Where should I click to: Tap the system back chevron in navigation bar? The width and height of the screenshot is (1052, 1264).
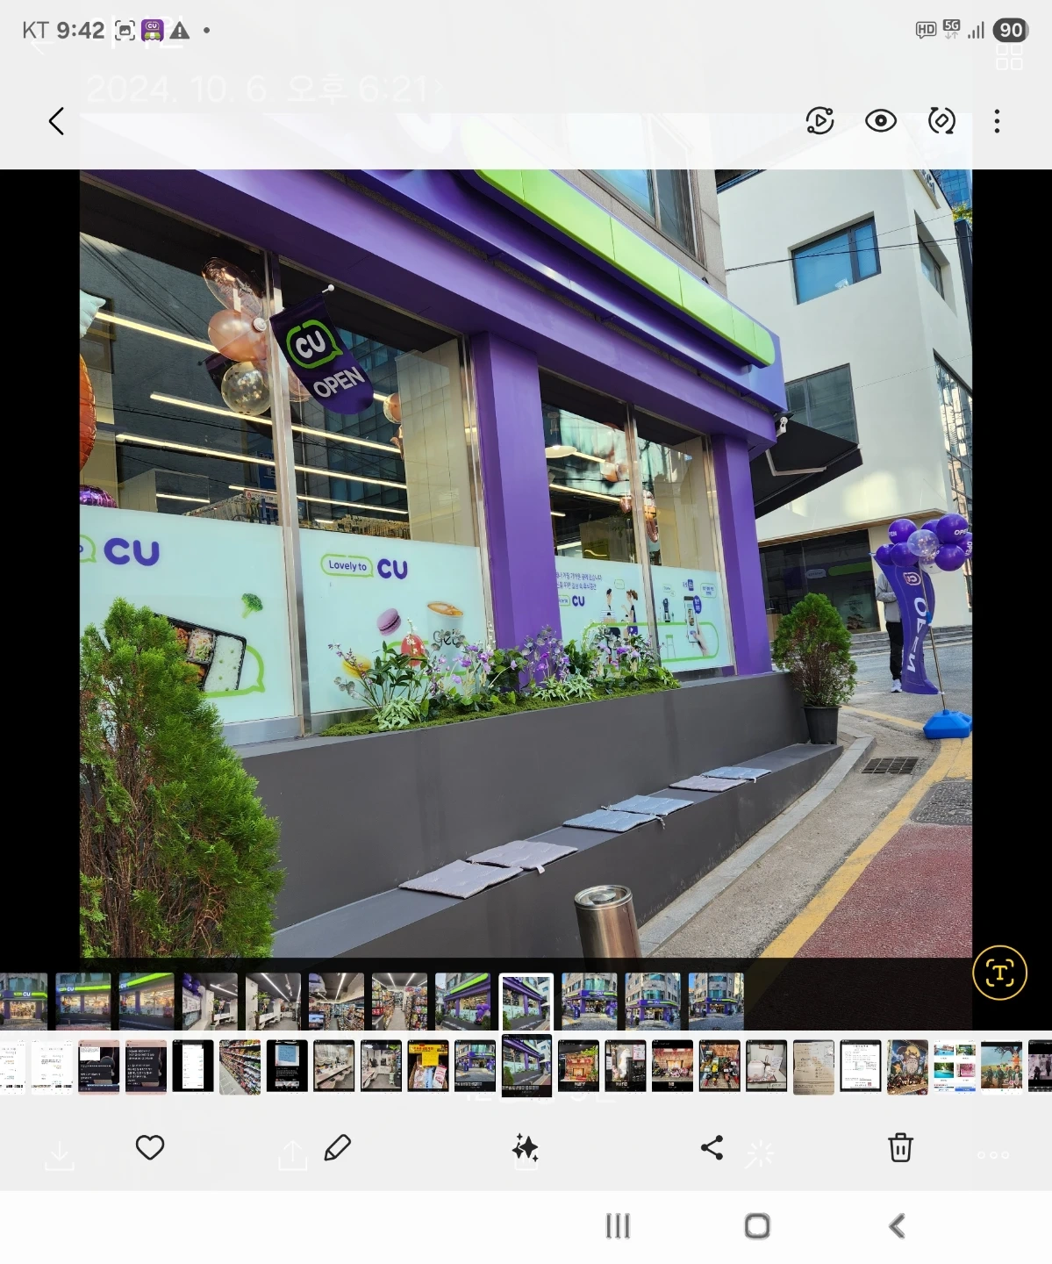(x=897, y=1226)
